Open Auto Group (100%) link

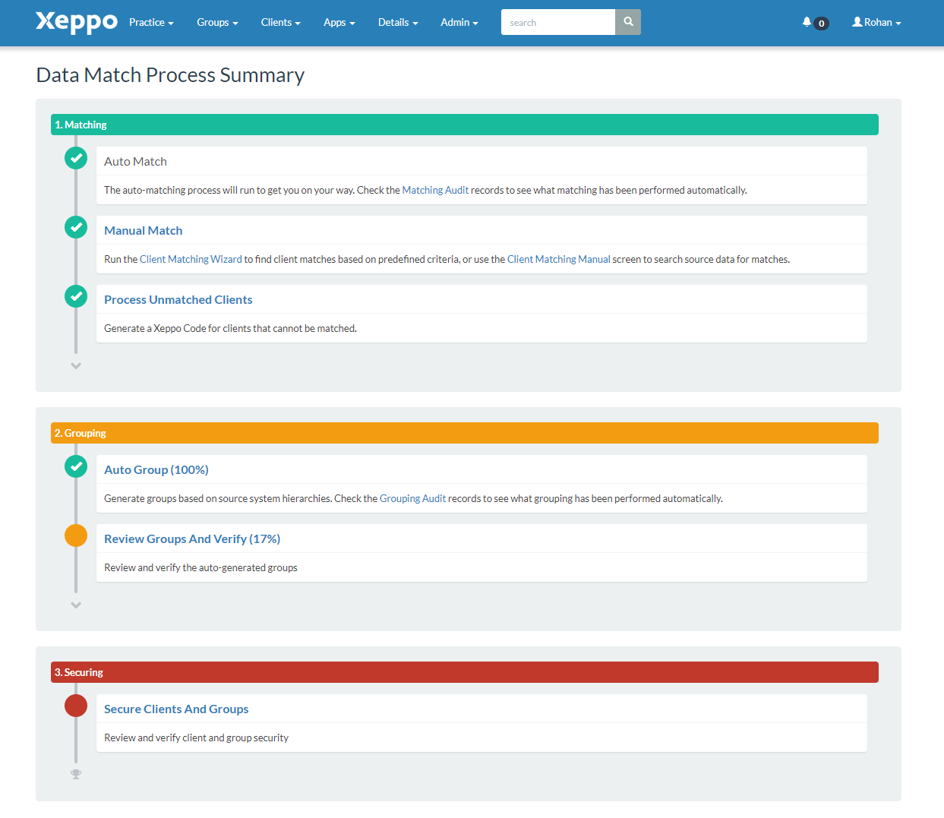click(156, 469)
